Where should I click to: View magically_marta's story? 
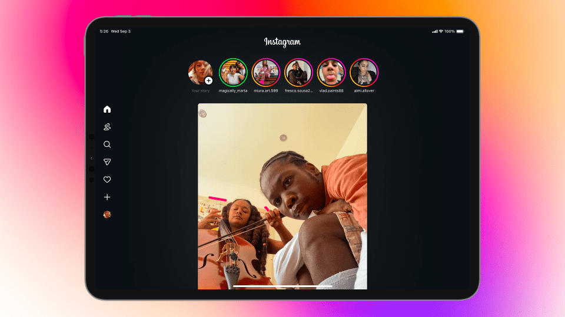click(x=233, y=72)
